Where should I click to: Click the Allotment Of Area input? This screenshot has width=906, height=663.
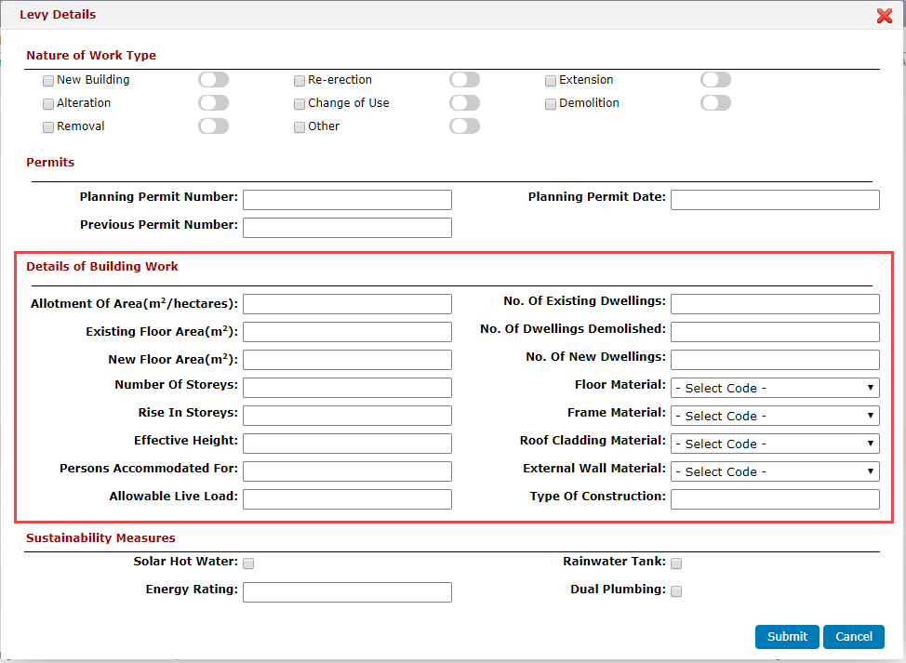click(x=347, y=304)
